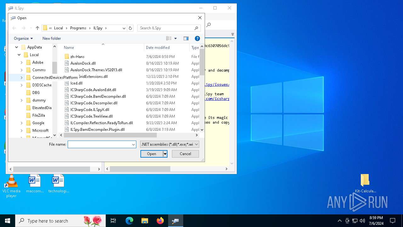Click the Windows taskbar search box
Screen dimensions: 403x227
click(x=60, y=221)
